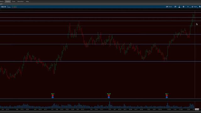Open chart settings gear icon
The width and height of the screenshot is (201, 113).
(183, 7)
